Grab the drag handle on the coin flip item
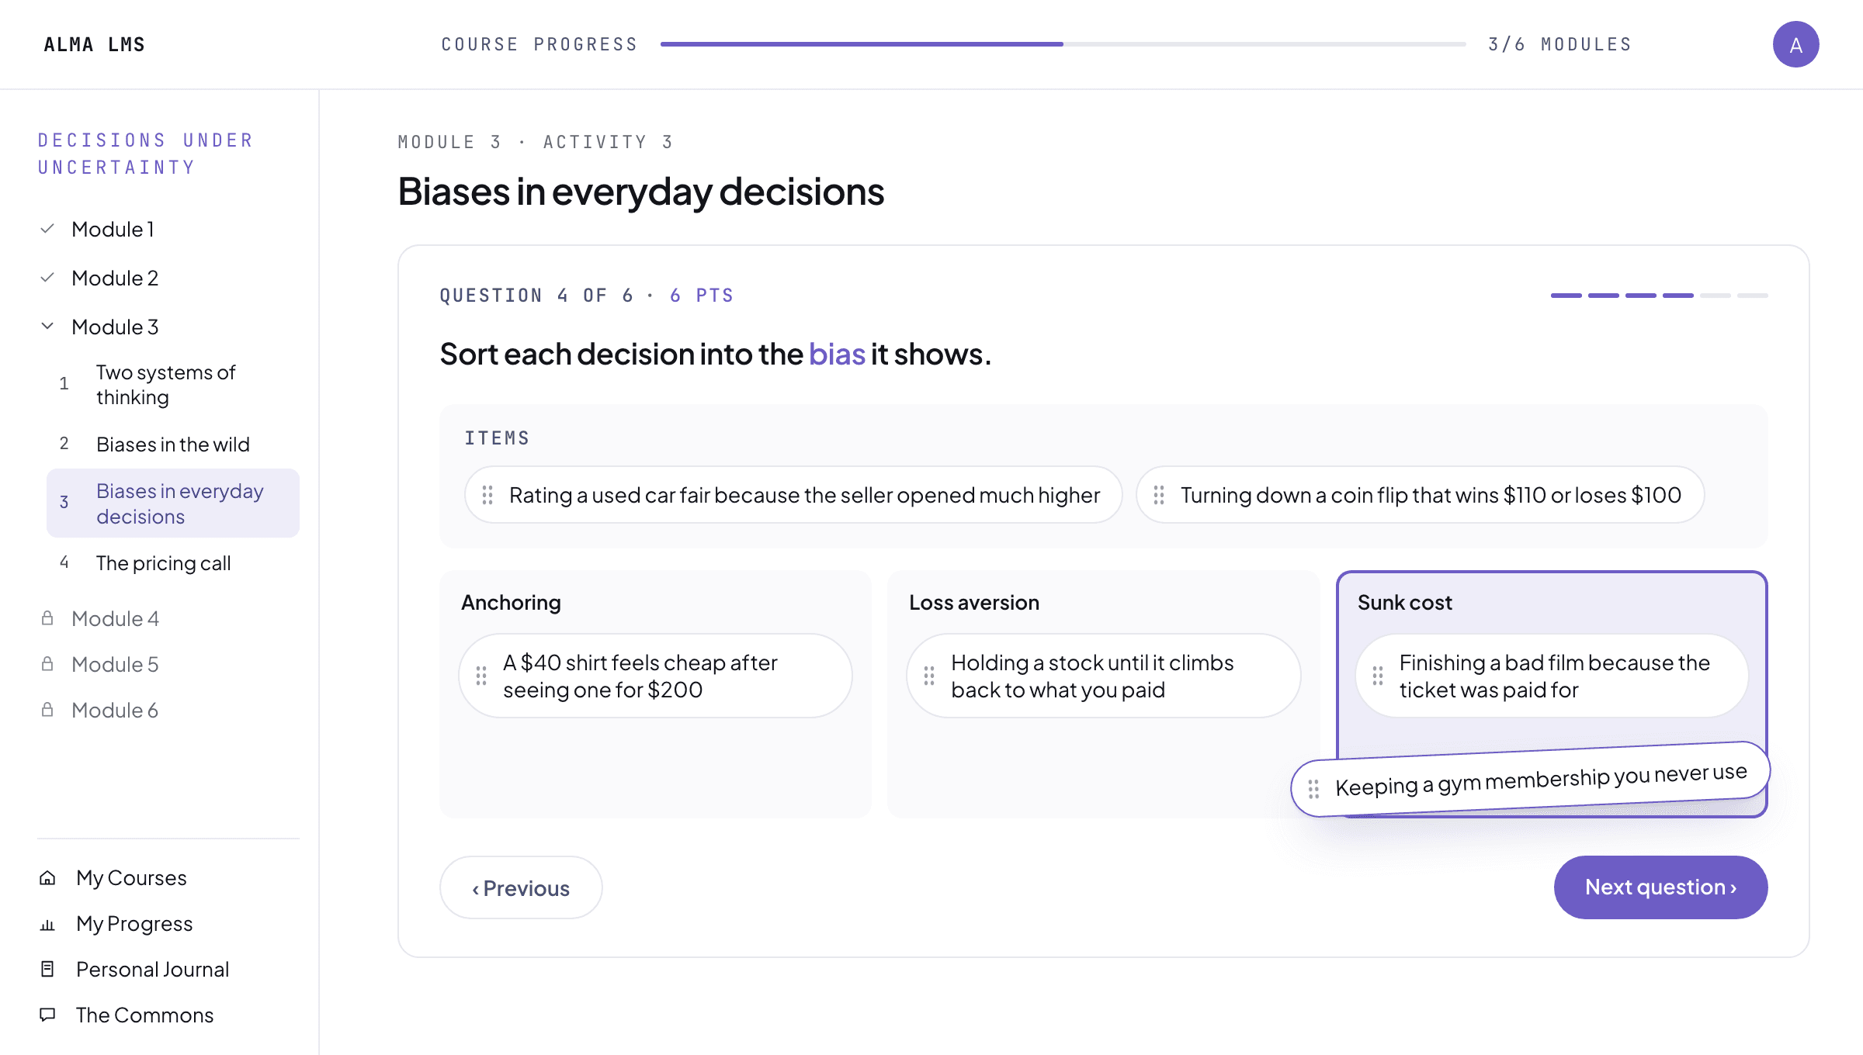 [x=1159, y=495]
